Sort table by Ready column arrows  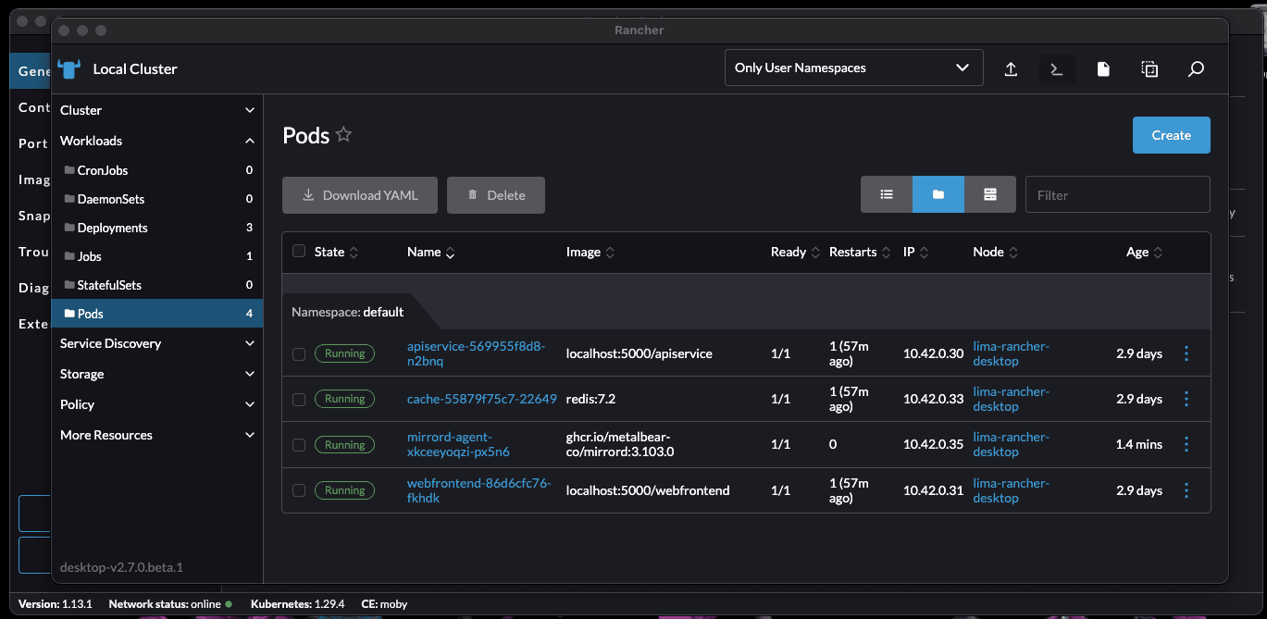tap(815, 252)
